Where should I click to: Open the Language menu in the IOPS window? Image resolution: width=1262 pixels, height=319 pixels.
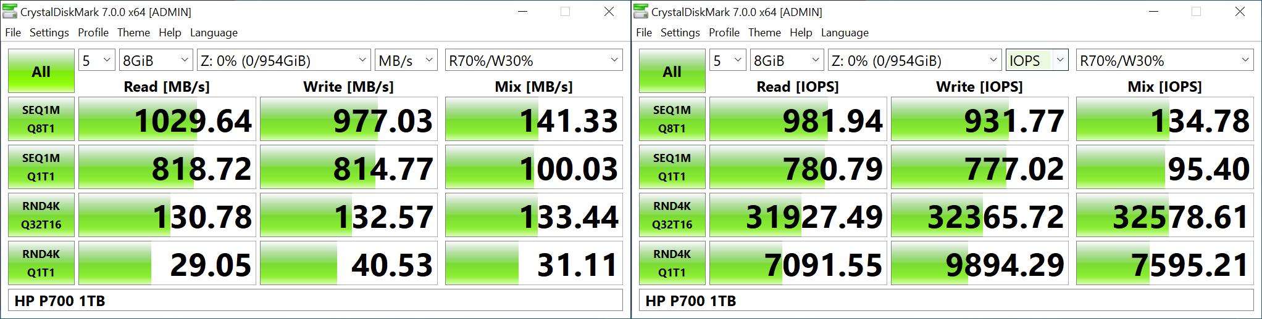844,33
